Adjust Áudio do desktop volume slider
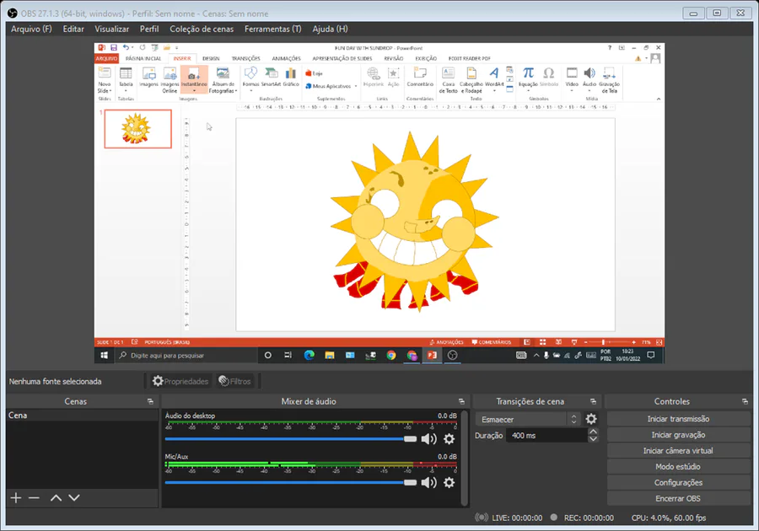Screen dimensions: 759x531 [x=290, y=439]
